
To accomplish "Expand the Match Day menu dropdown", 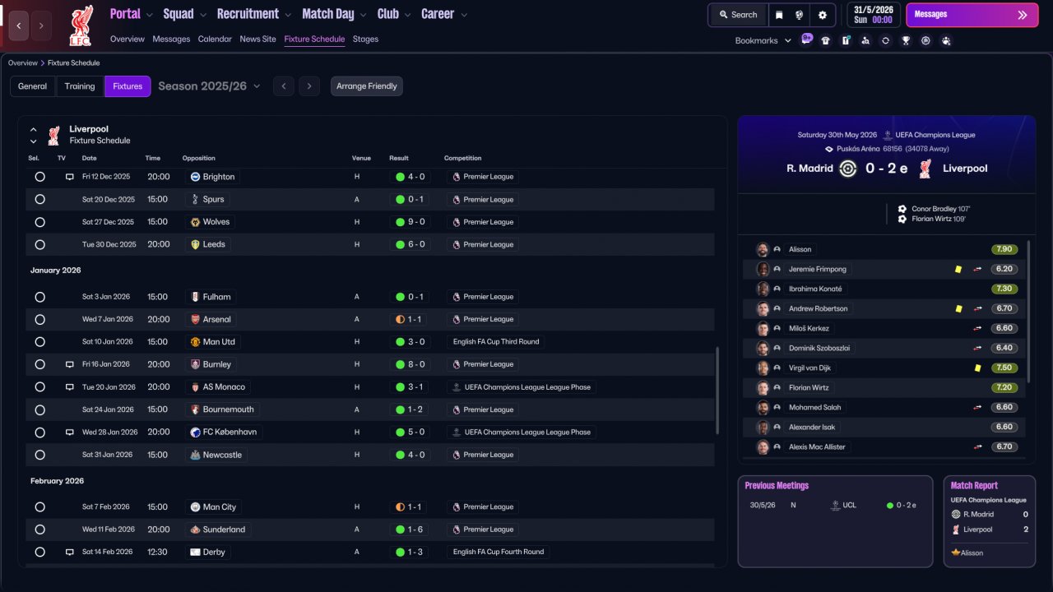I will coord(364,15).
